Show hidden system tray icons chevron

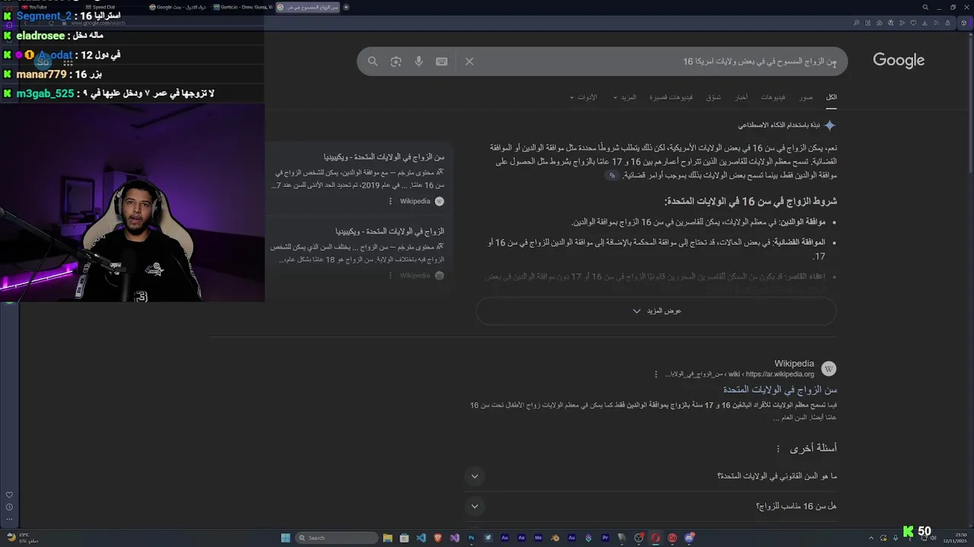click(873, 538)
